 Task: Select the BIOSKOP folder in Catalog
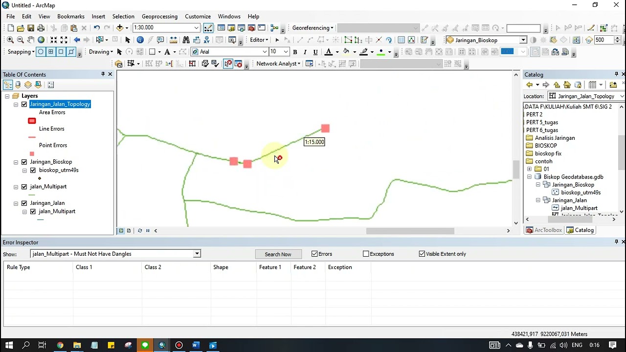tap(546, 146)
